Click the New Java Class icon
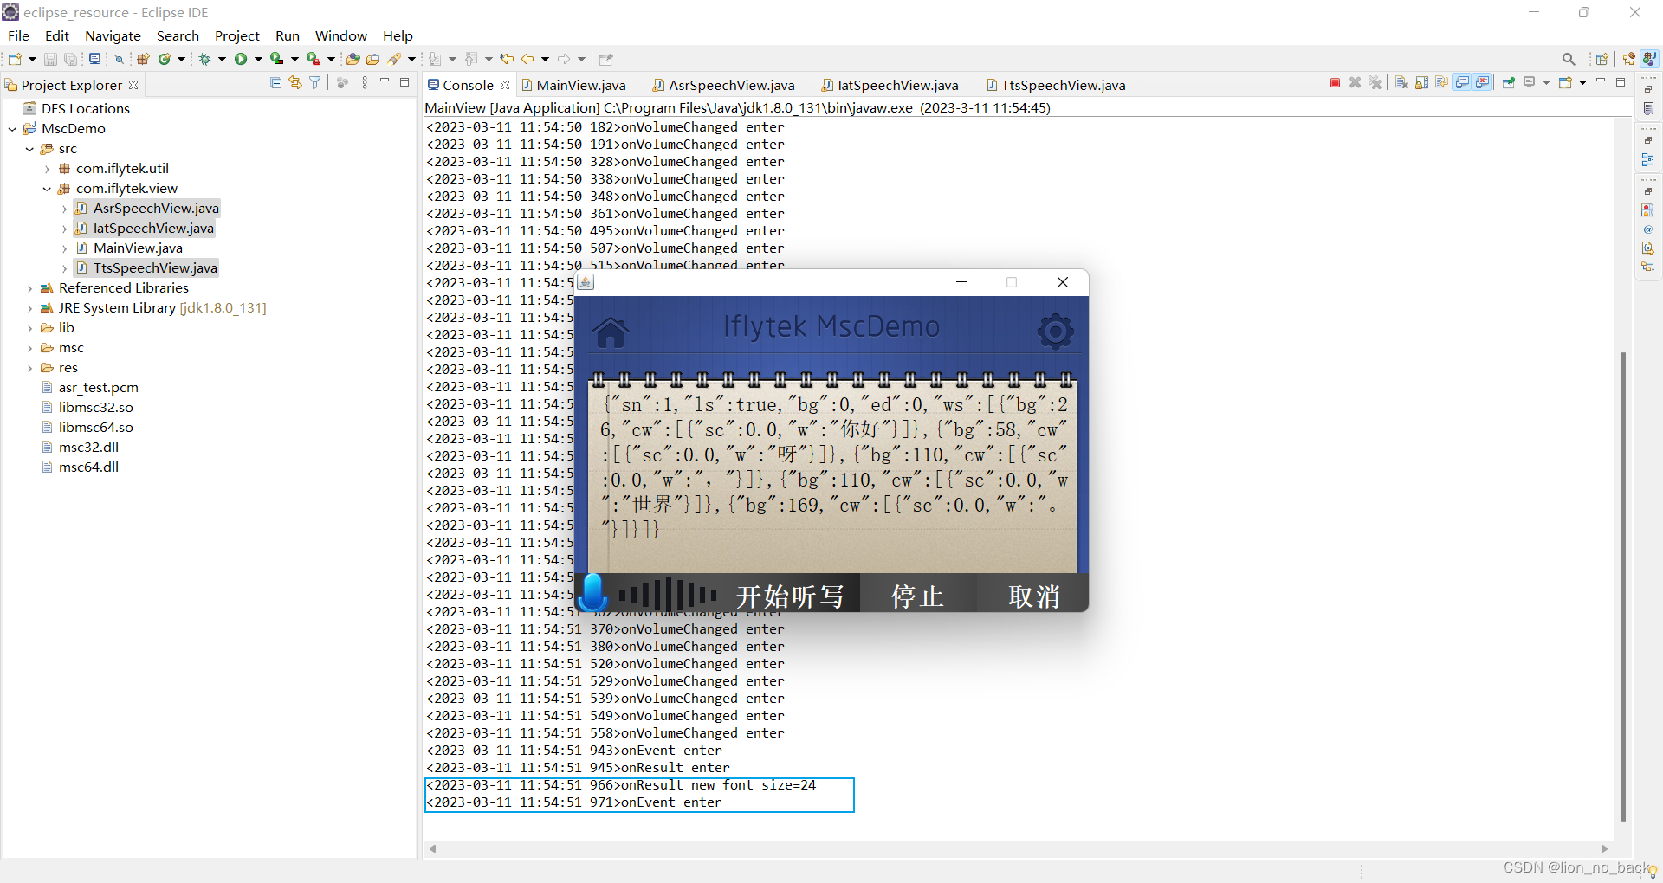 [164, 59]
